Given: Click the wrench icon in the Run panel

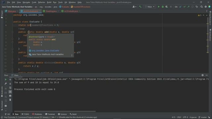Looking at the screenshot, I should click(x=6, y=84).
